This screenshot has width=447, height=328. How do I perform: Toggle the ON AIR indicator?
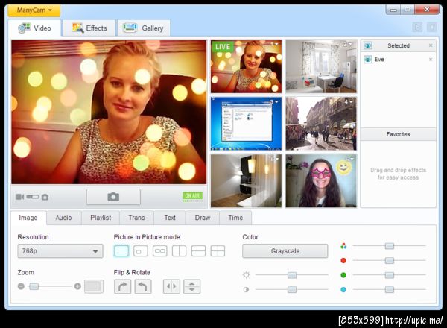(x=192, y=196)
